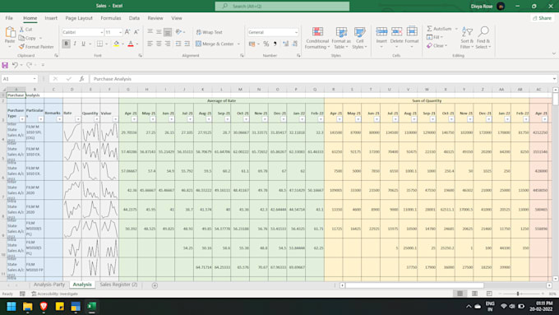Click Accessibility: Investigate in the status bar
Screen dimensions: 559x315
[54, 294]
